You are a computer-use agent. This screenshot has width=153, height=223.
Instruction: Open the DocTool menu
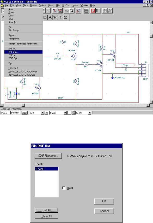66,5
